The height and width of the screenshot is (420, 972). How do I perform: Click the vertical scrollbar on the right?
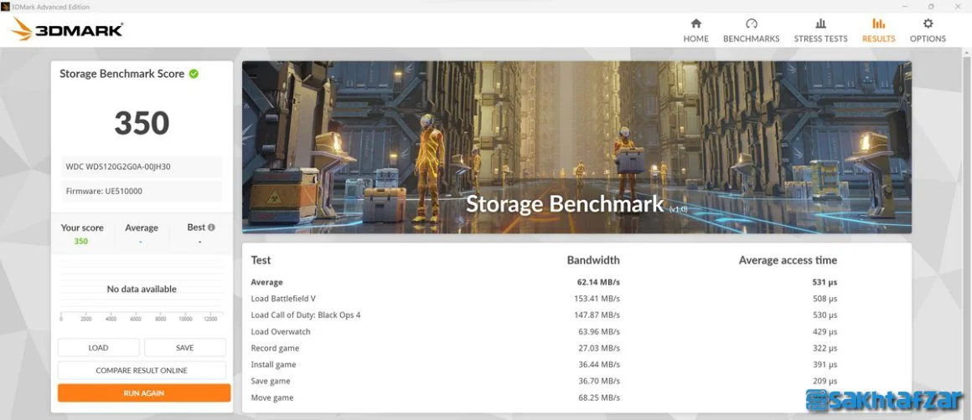coord(966,235)
